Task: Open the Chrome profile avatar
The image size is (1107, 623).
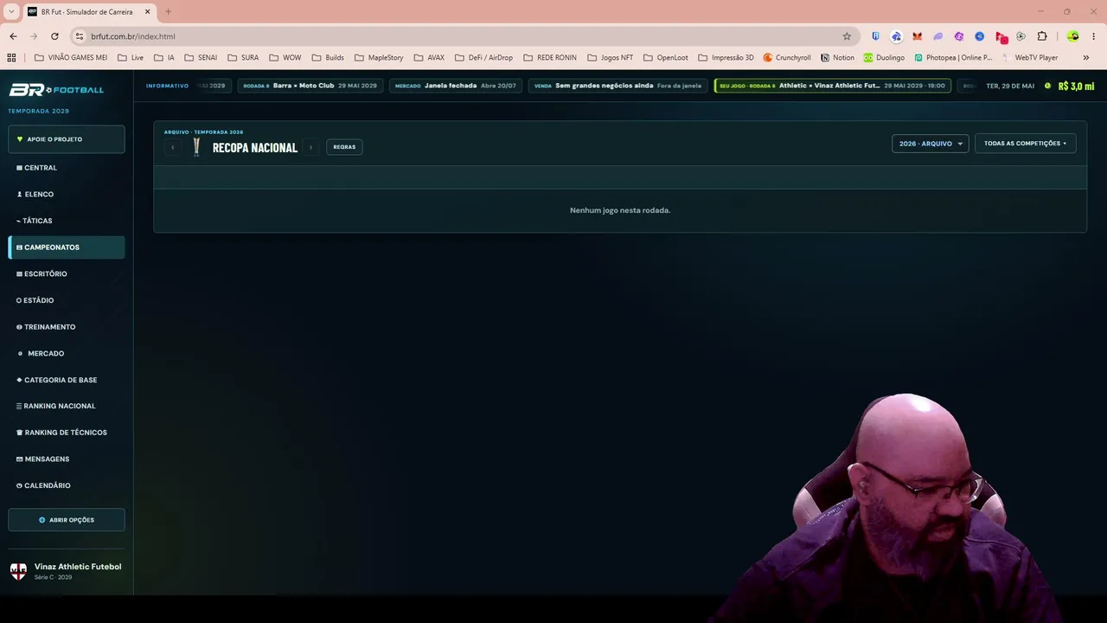Action: click(1073, 36)
